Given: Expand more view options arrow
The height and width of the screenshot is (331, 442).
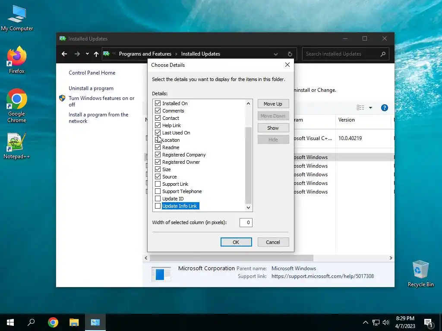Looking at the screenshot, I should click(370, 107).
